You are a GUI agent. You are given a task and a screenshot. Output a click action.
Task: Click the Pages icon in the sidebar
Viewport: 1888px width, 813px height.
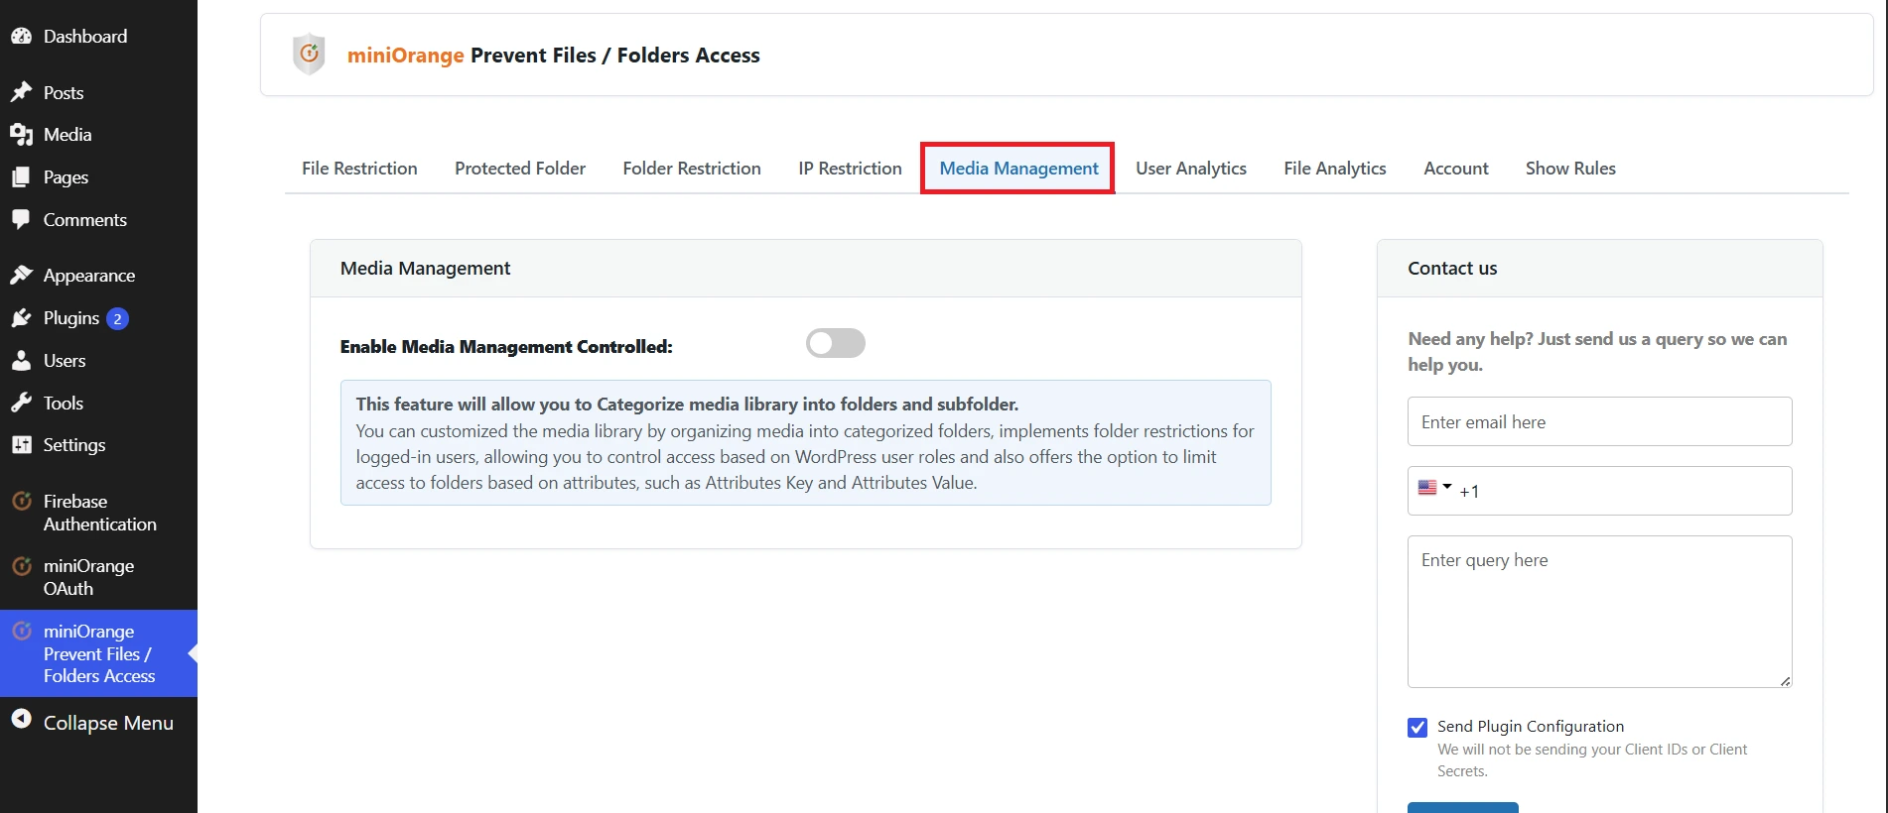21,176
